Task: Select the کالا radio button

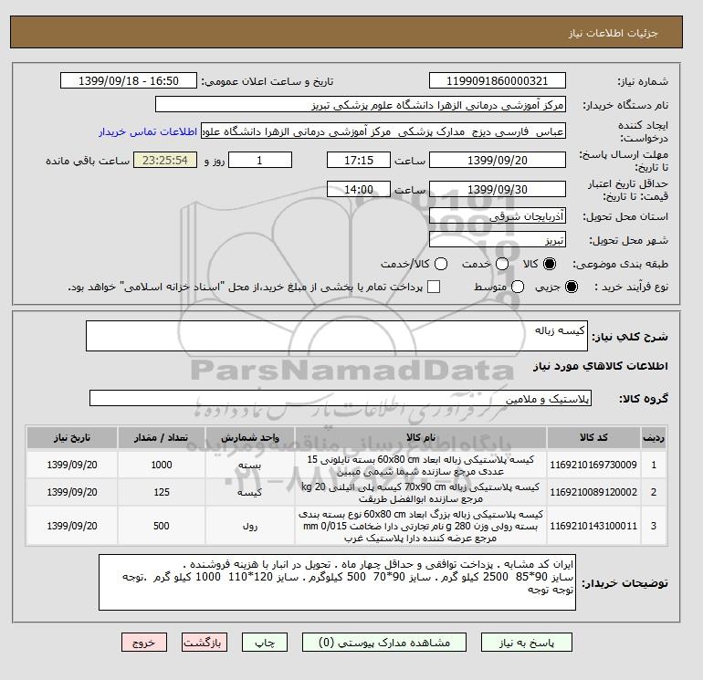Action: (x=550, y=264)
